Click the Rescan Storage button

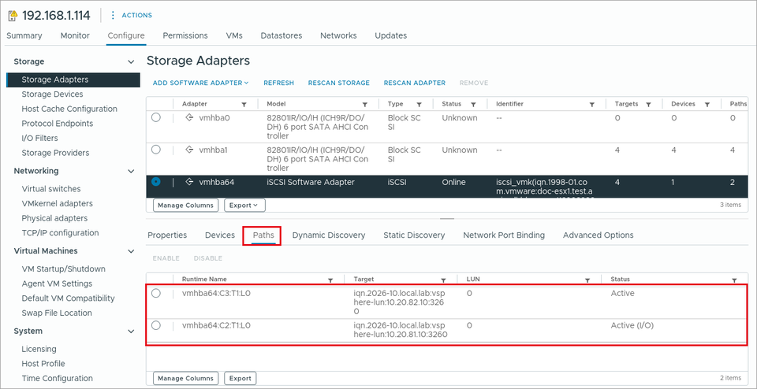(x=339, y=83)
